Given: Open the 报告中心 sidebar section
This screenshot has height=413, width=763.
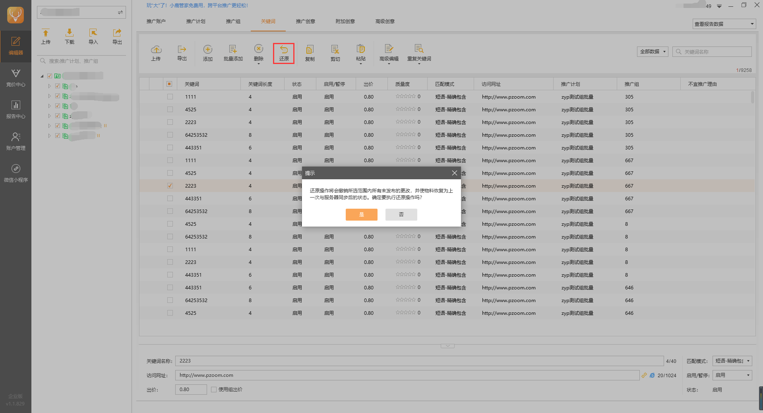Looking at the screenshot, I should pos(15,110).
